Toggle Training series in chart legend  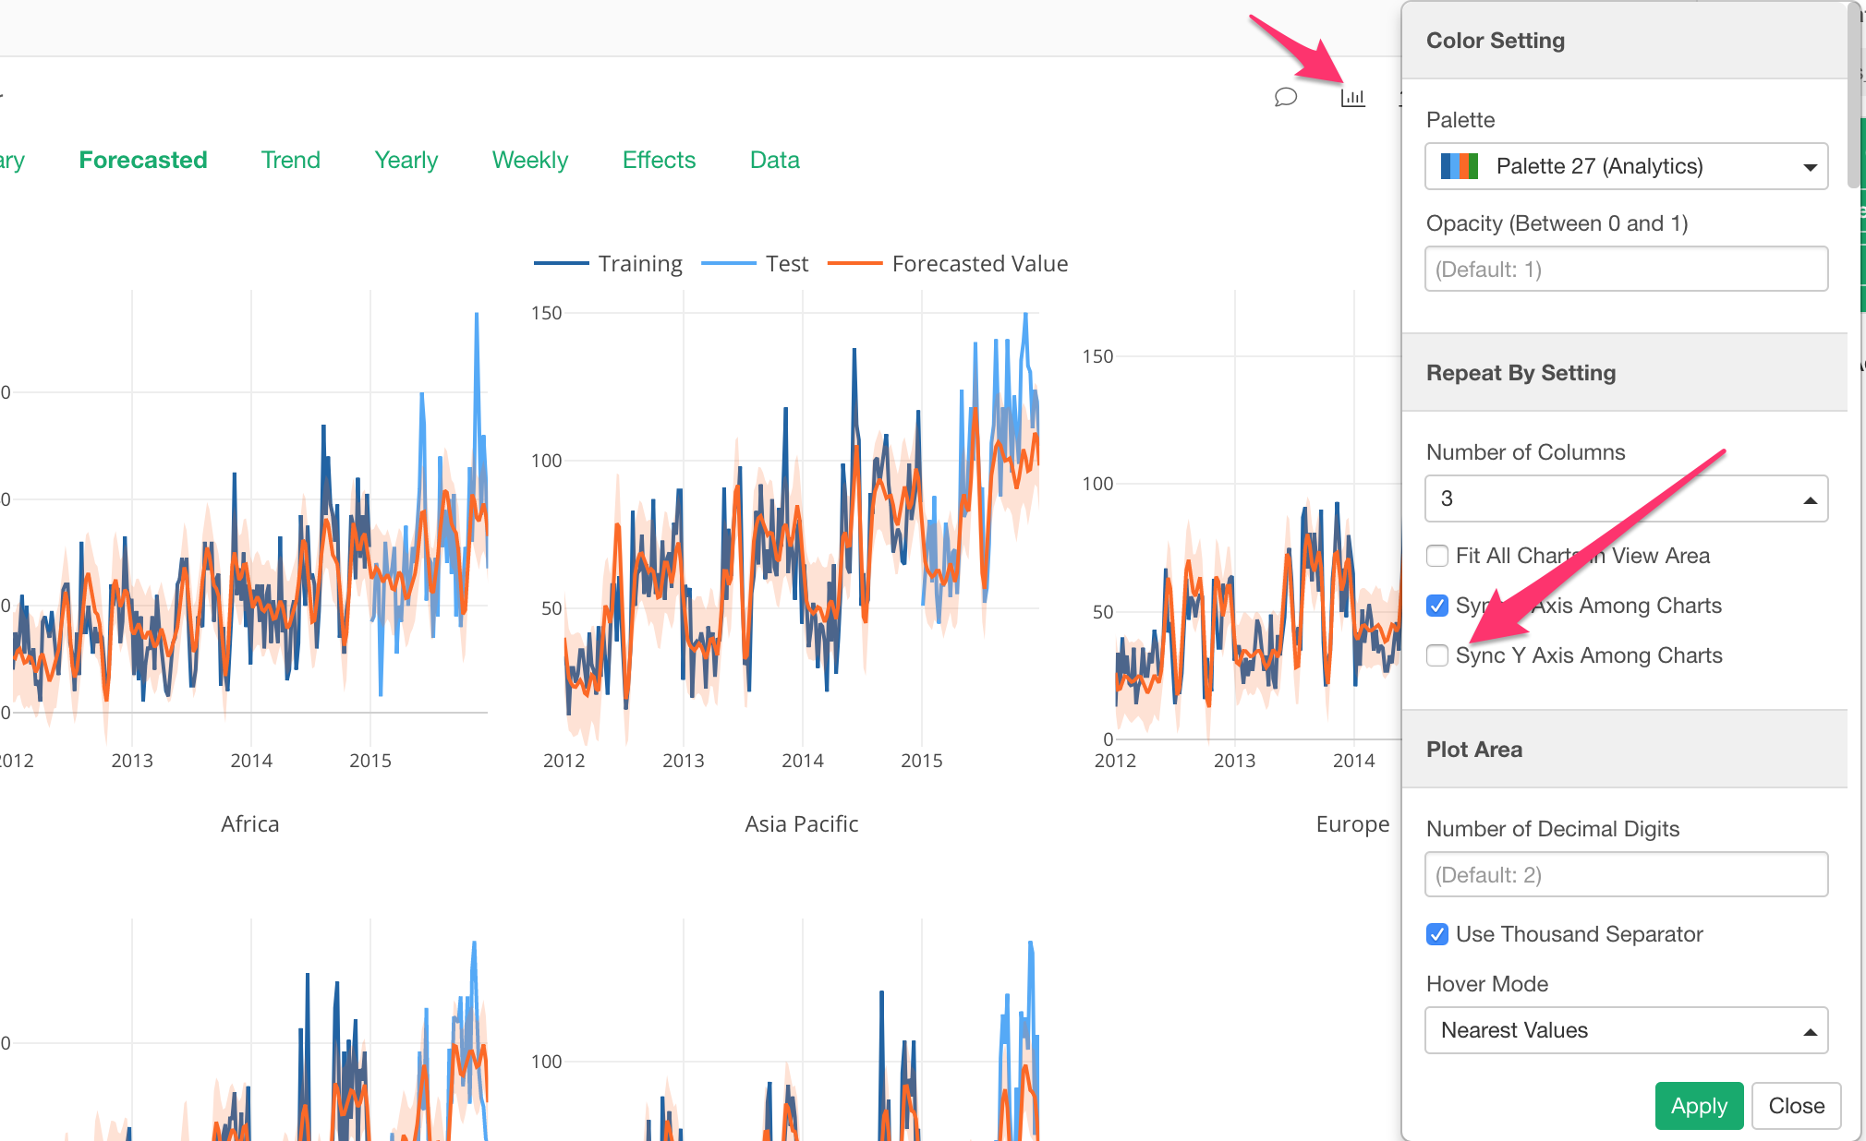639,264
